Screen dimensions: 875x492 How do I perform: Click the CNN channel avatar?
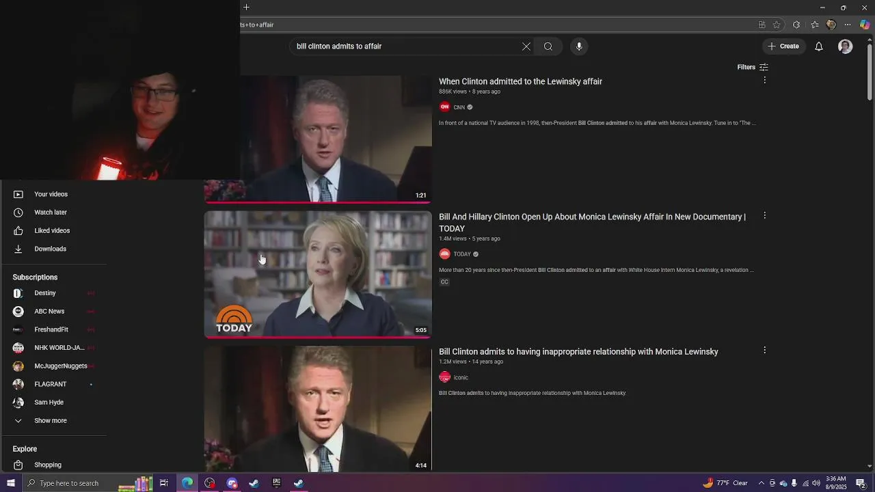pyautogui.click(x=444, y=107)
